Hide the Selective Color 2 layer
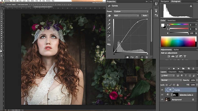This screenshot has width=198, height=111. tap(162, 95)
